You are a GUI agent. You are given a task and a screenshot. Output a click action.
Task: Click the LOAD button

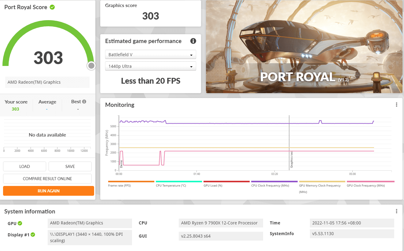click(24, 166)
